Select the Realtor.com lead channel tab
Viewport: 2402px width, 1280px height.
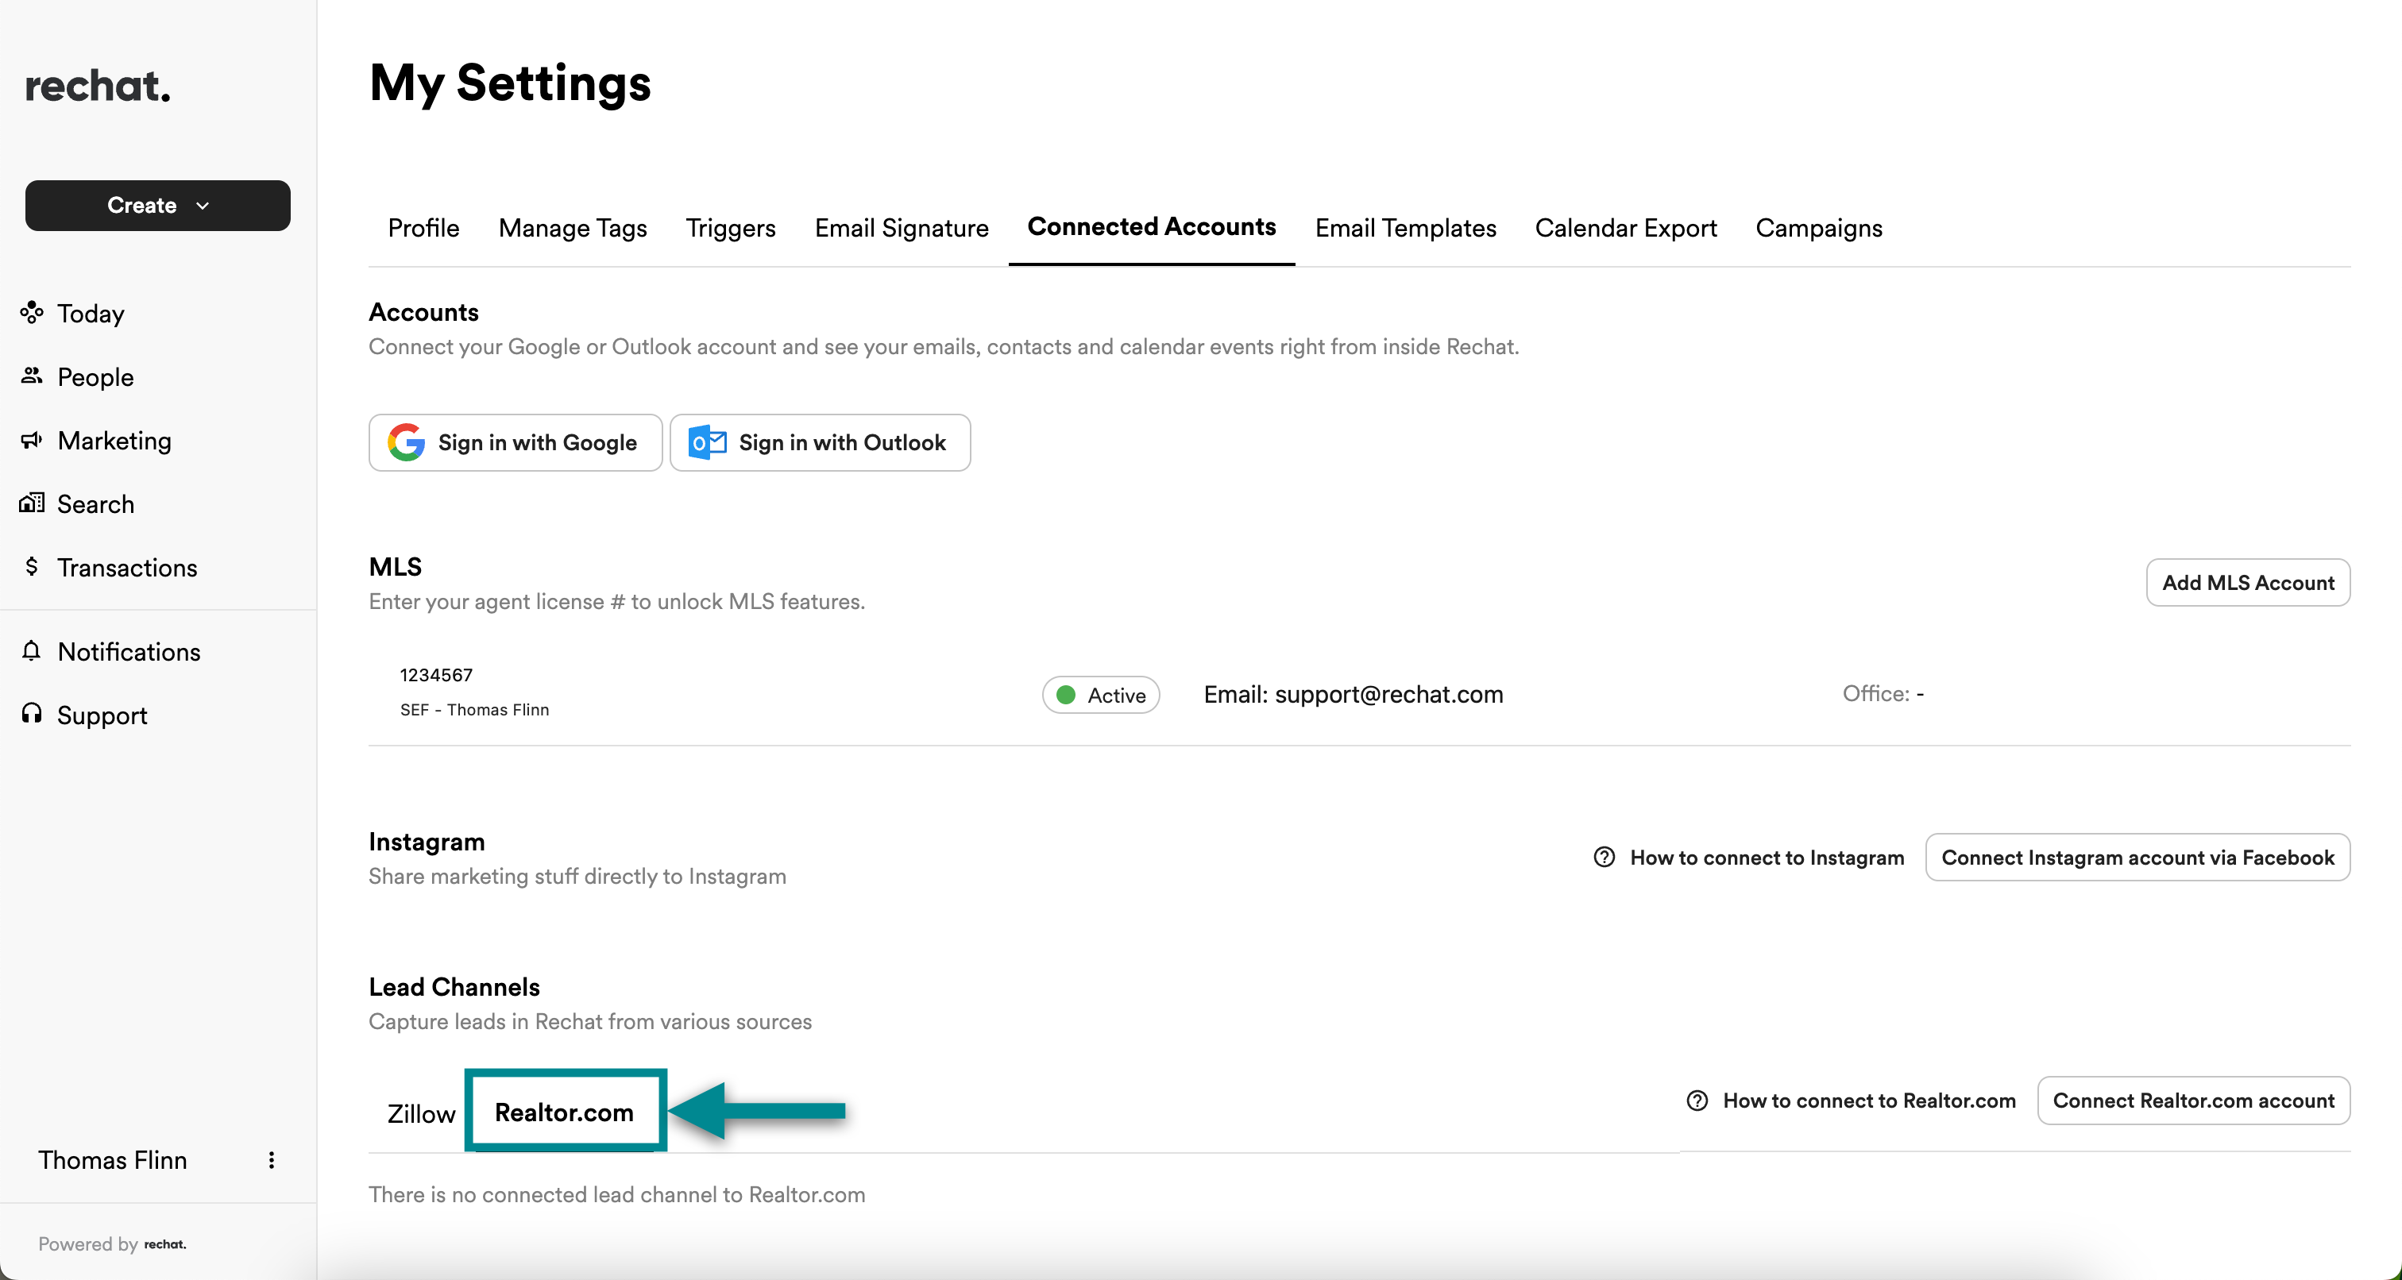(x=564, y=1112)
